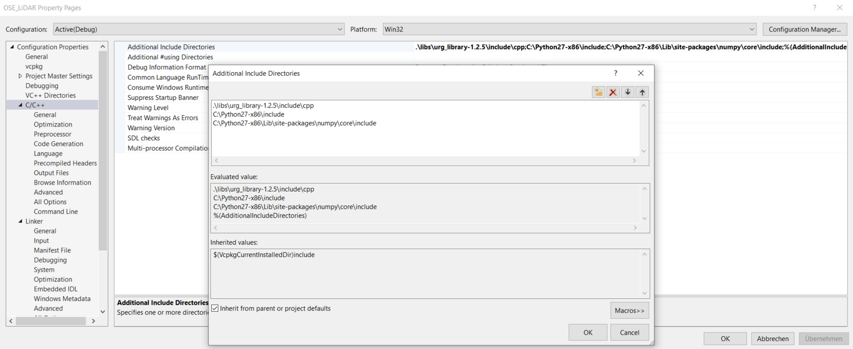Screen dimensions: 853x349
Task: Expand Project Master Settings node
Action: (x=20, y=76)
